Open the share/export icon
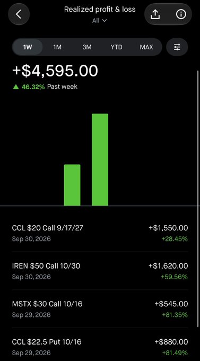This screenshot has width=200, height=361. [155, 14]
